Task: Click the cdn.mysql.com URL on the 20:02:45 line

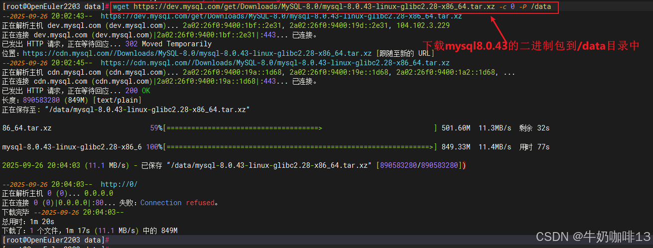Action: tap(275, 63)
